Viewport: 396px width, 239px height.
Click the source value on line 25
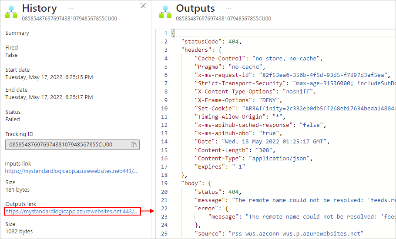296,233
